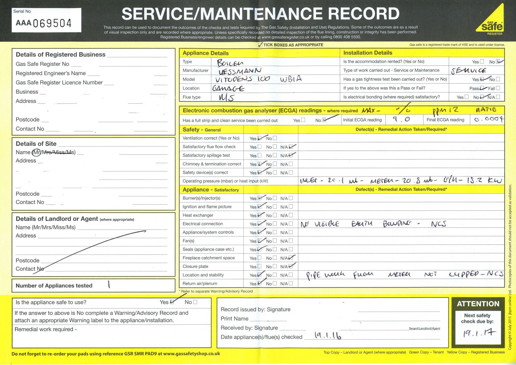516x365 pixels.
Task: Check Yes box for Fireplace catchment space
Action: tap(259, 258)
